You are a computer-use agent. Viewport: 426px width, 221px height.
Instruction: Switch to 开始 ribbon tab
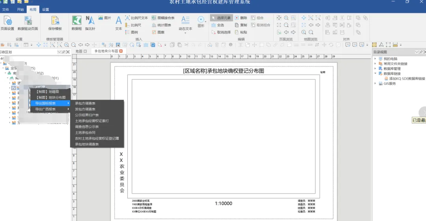pyautogui.click(x=21, y=9)
